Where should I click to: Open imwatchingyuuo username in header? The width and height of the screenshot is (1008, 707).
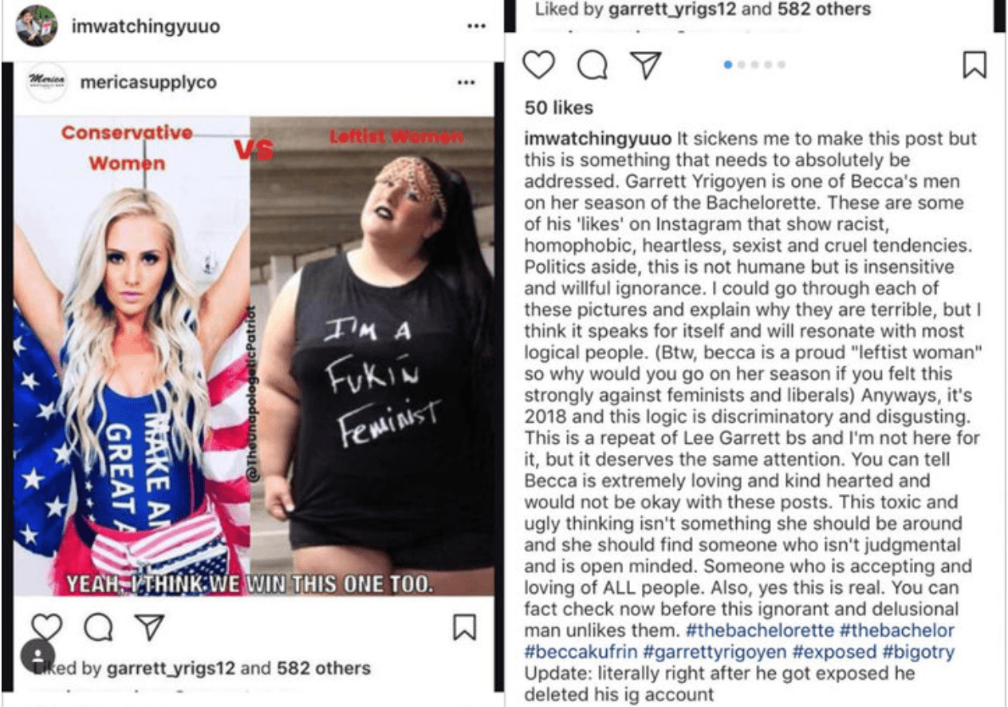146,26
